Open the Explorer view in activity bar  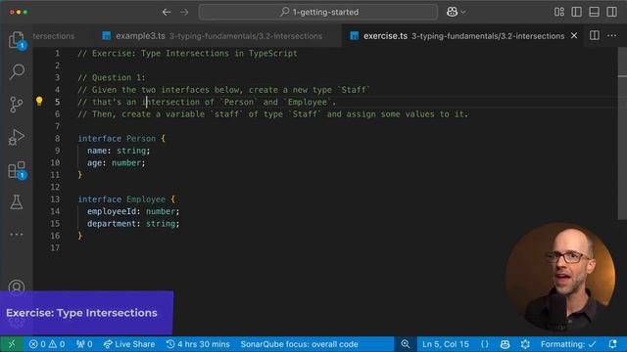pos(17,40)
